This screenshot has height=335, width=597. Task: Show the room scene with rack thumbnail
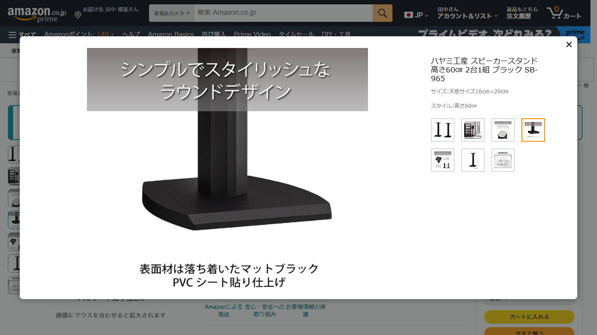click(473, 130)
